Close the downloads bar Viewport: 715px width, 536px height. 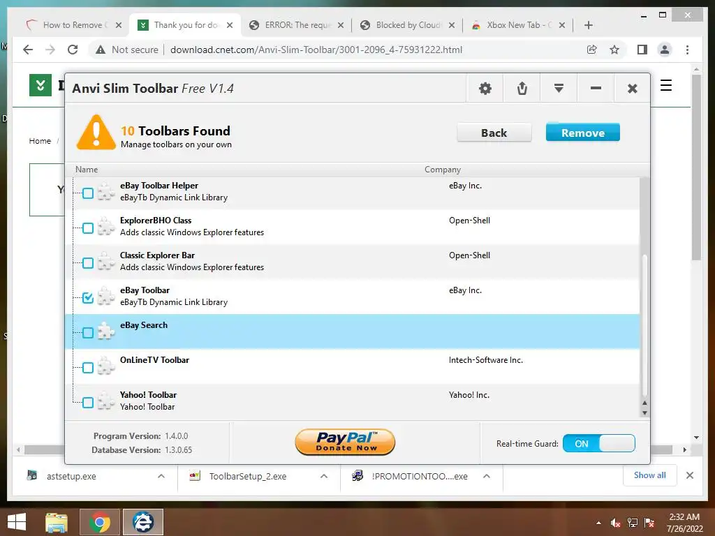(x=690, y=475)
